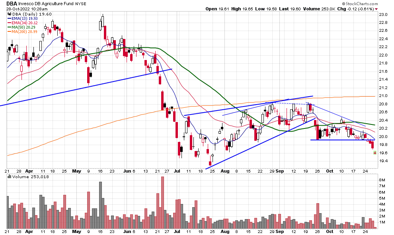Select the DBA (Daily) 19.60 legend entry
The width and height of the screenshot is (394, 235).
(x=32, y=14)
